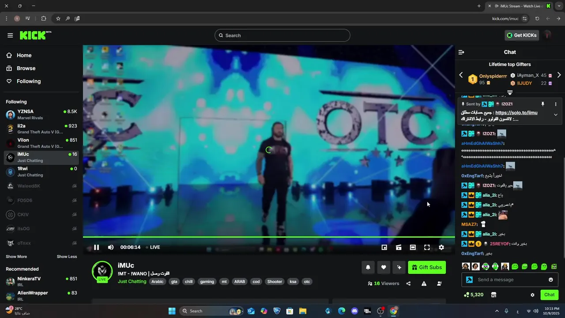
Task: Share the stream using the share icon
Action: pyautogui.click(x=408, y=284)
